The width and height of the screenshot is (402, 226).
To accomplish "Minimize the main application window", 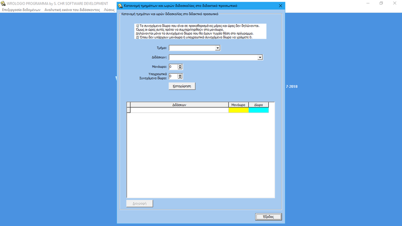I will click(368, 4).
